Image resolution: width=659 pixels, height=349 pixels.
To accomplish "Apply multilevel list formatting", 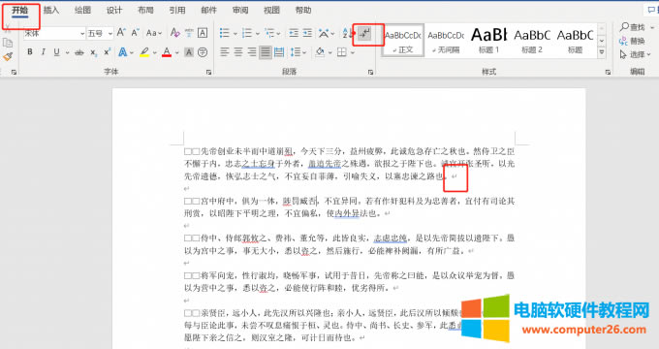I will coord(269,33).
